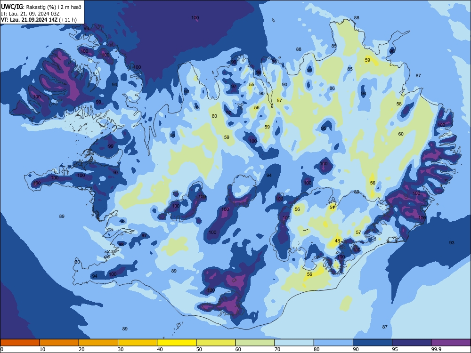The width and height of the screenshot is (471, 353).
Task: Click the valid time 'VT: Lau. 21.09.2024 14Z'
Action: (29, 20)
